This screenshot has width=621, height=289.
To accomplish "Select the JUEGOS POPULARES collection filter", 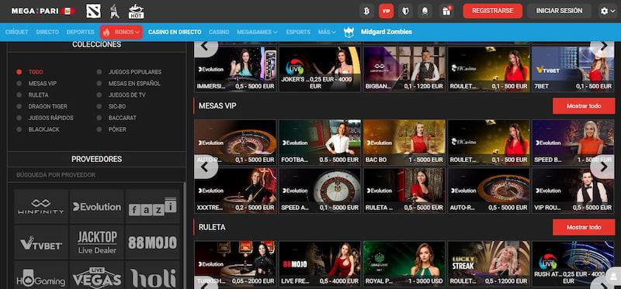I will (130, 72).
